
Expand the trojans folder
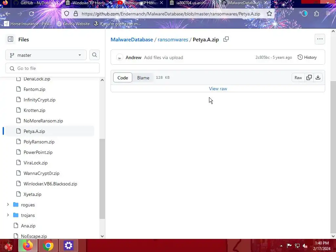[x=8, y=215]
